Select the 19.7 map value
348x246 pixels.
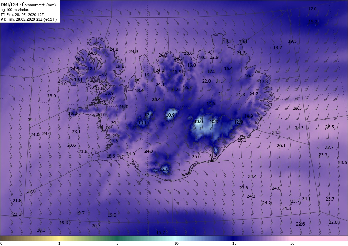80,213
